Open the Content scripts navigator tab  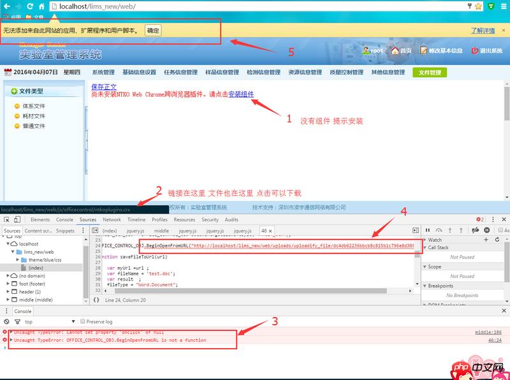[38, 231]
